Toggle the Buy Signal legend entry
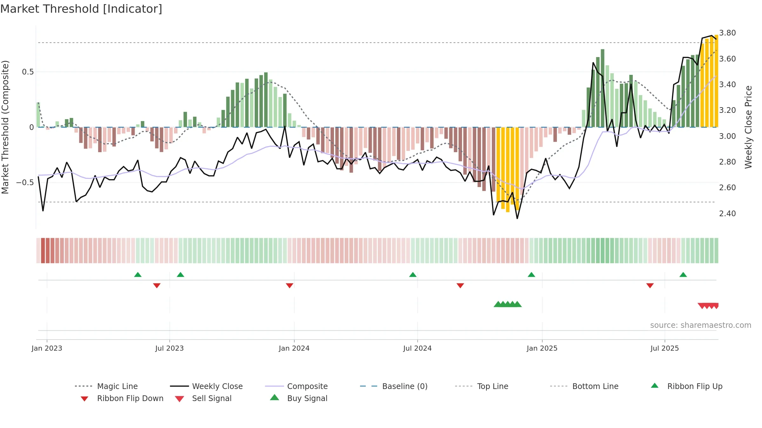This screenshot has width=762, height=428. [x=298, y=398]
